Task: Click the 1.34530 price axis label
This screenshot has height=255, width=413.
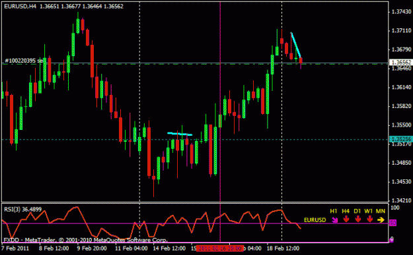Action: [x=401, y=182]
